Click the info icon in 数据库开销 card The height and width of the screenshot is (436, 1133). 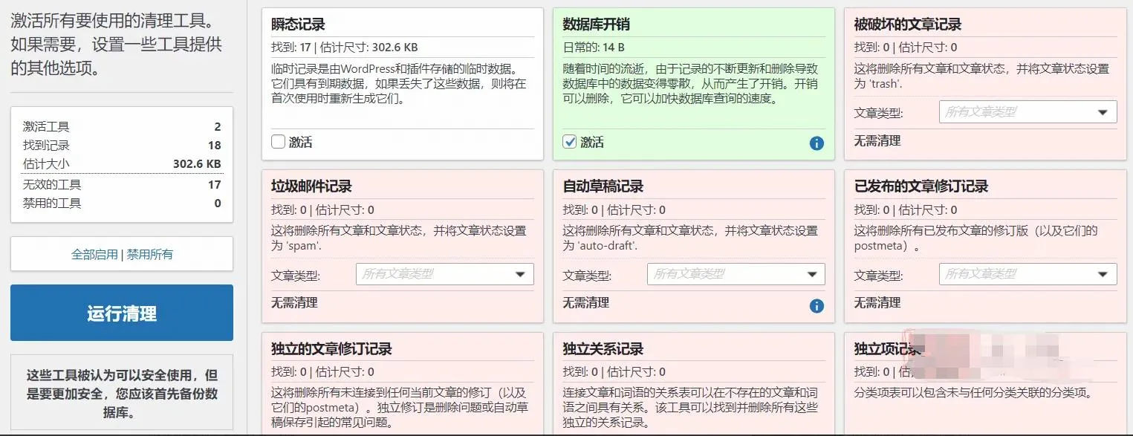[x=817, y=143]
